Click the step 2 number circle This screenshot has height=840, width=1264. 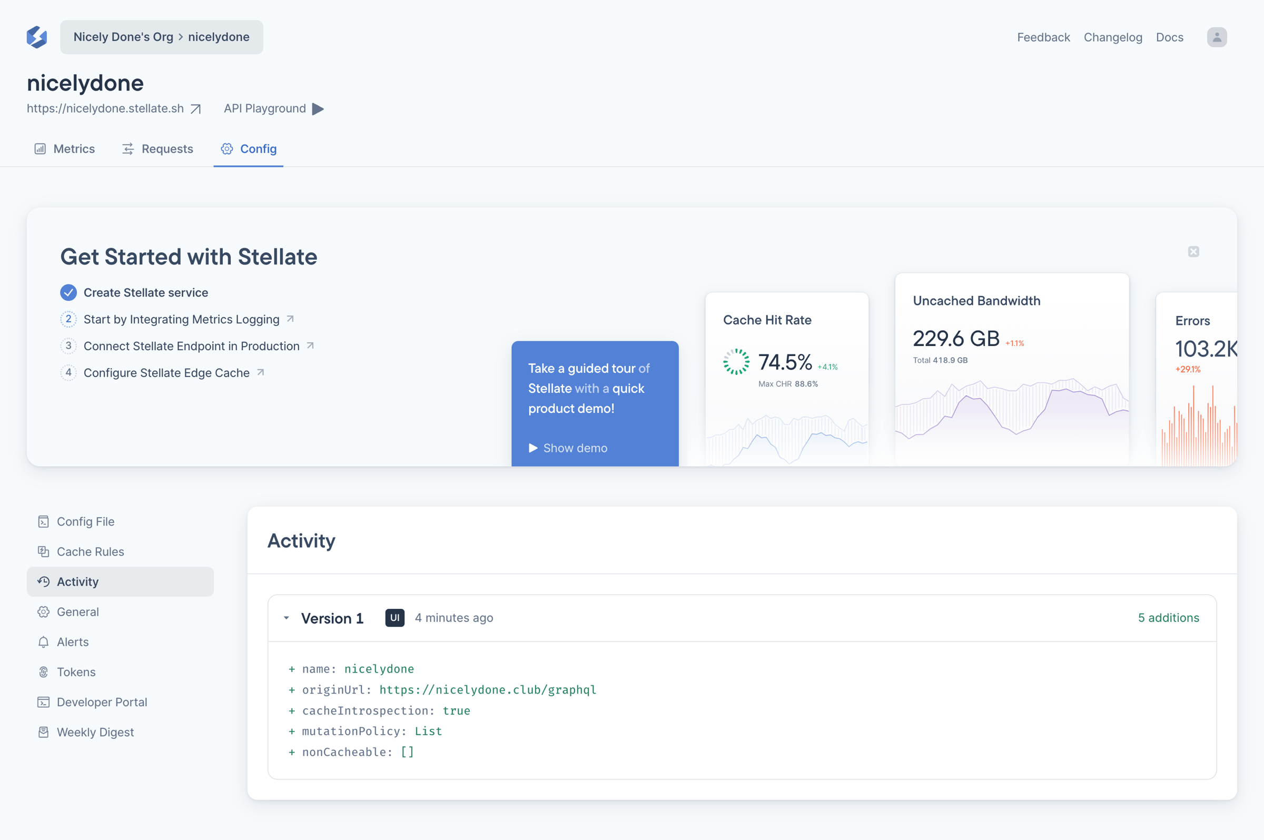tap(68, 319)
